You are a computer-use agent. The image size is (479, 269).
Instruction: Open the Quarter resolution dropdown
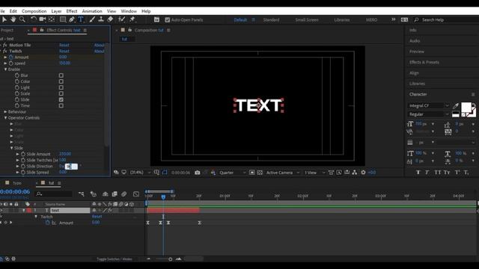232,173
